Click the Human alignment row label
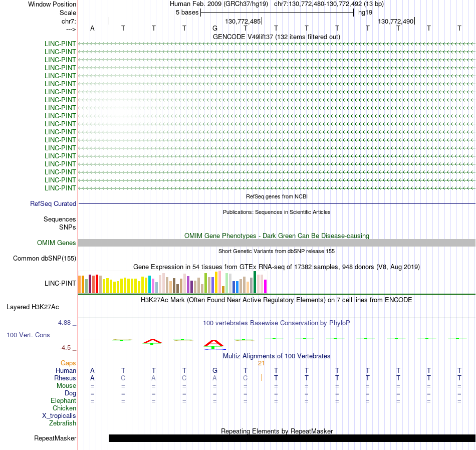This screenshot has height=450, width=476. point(66,371)
